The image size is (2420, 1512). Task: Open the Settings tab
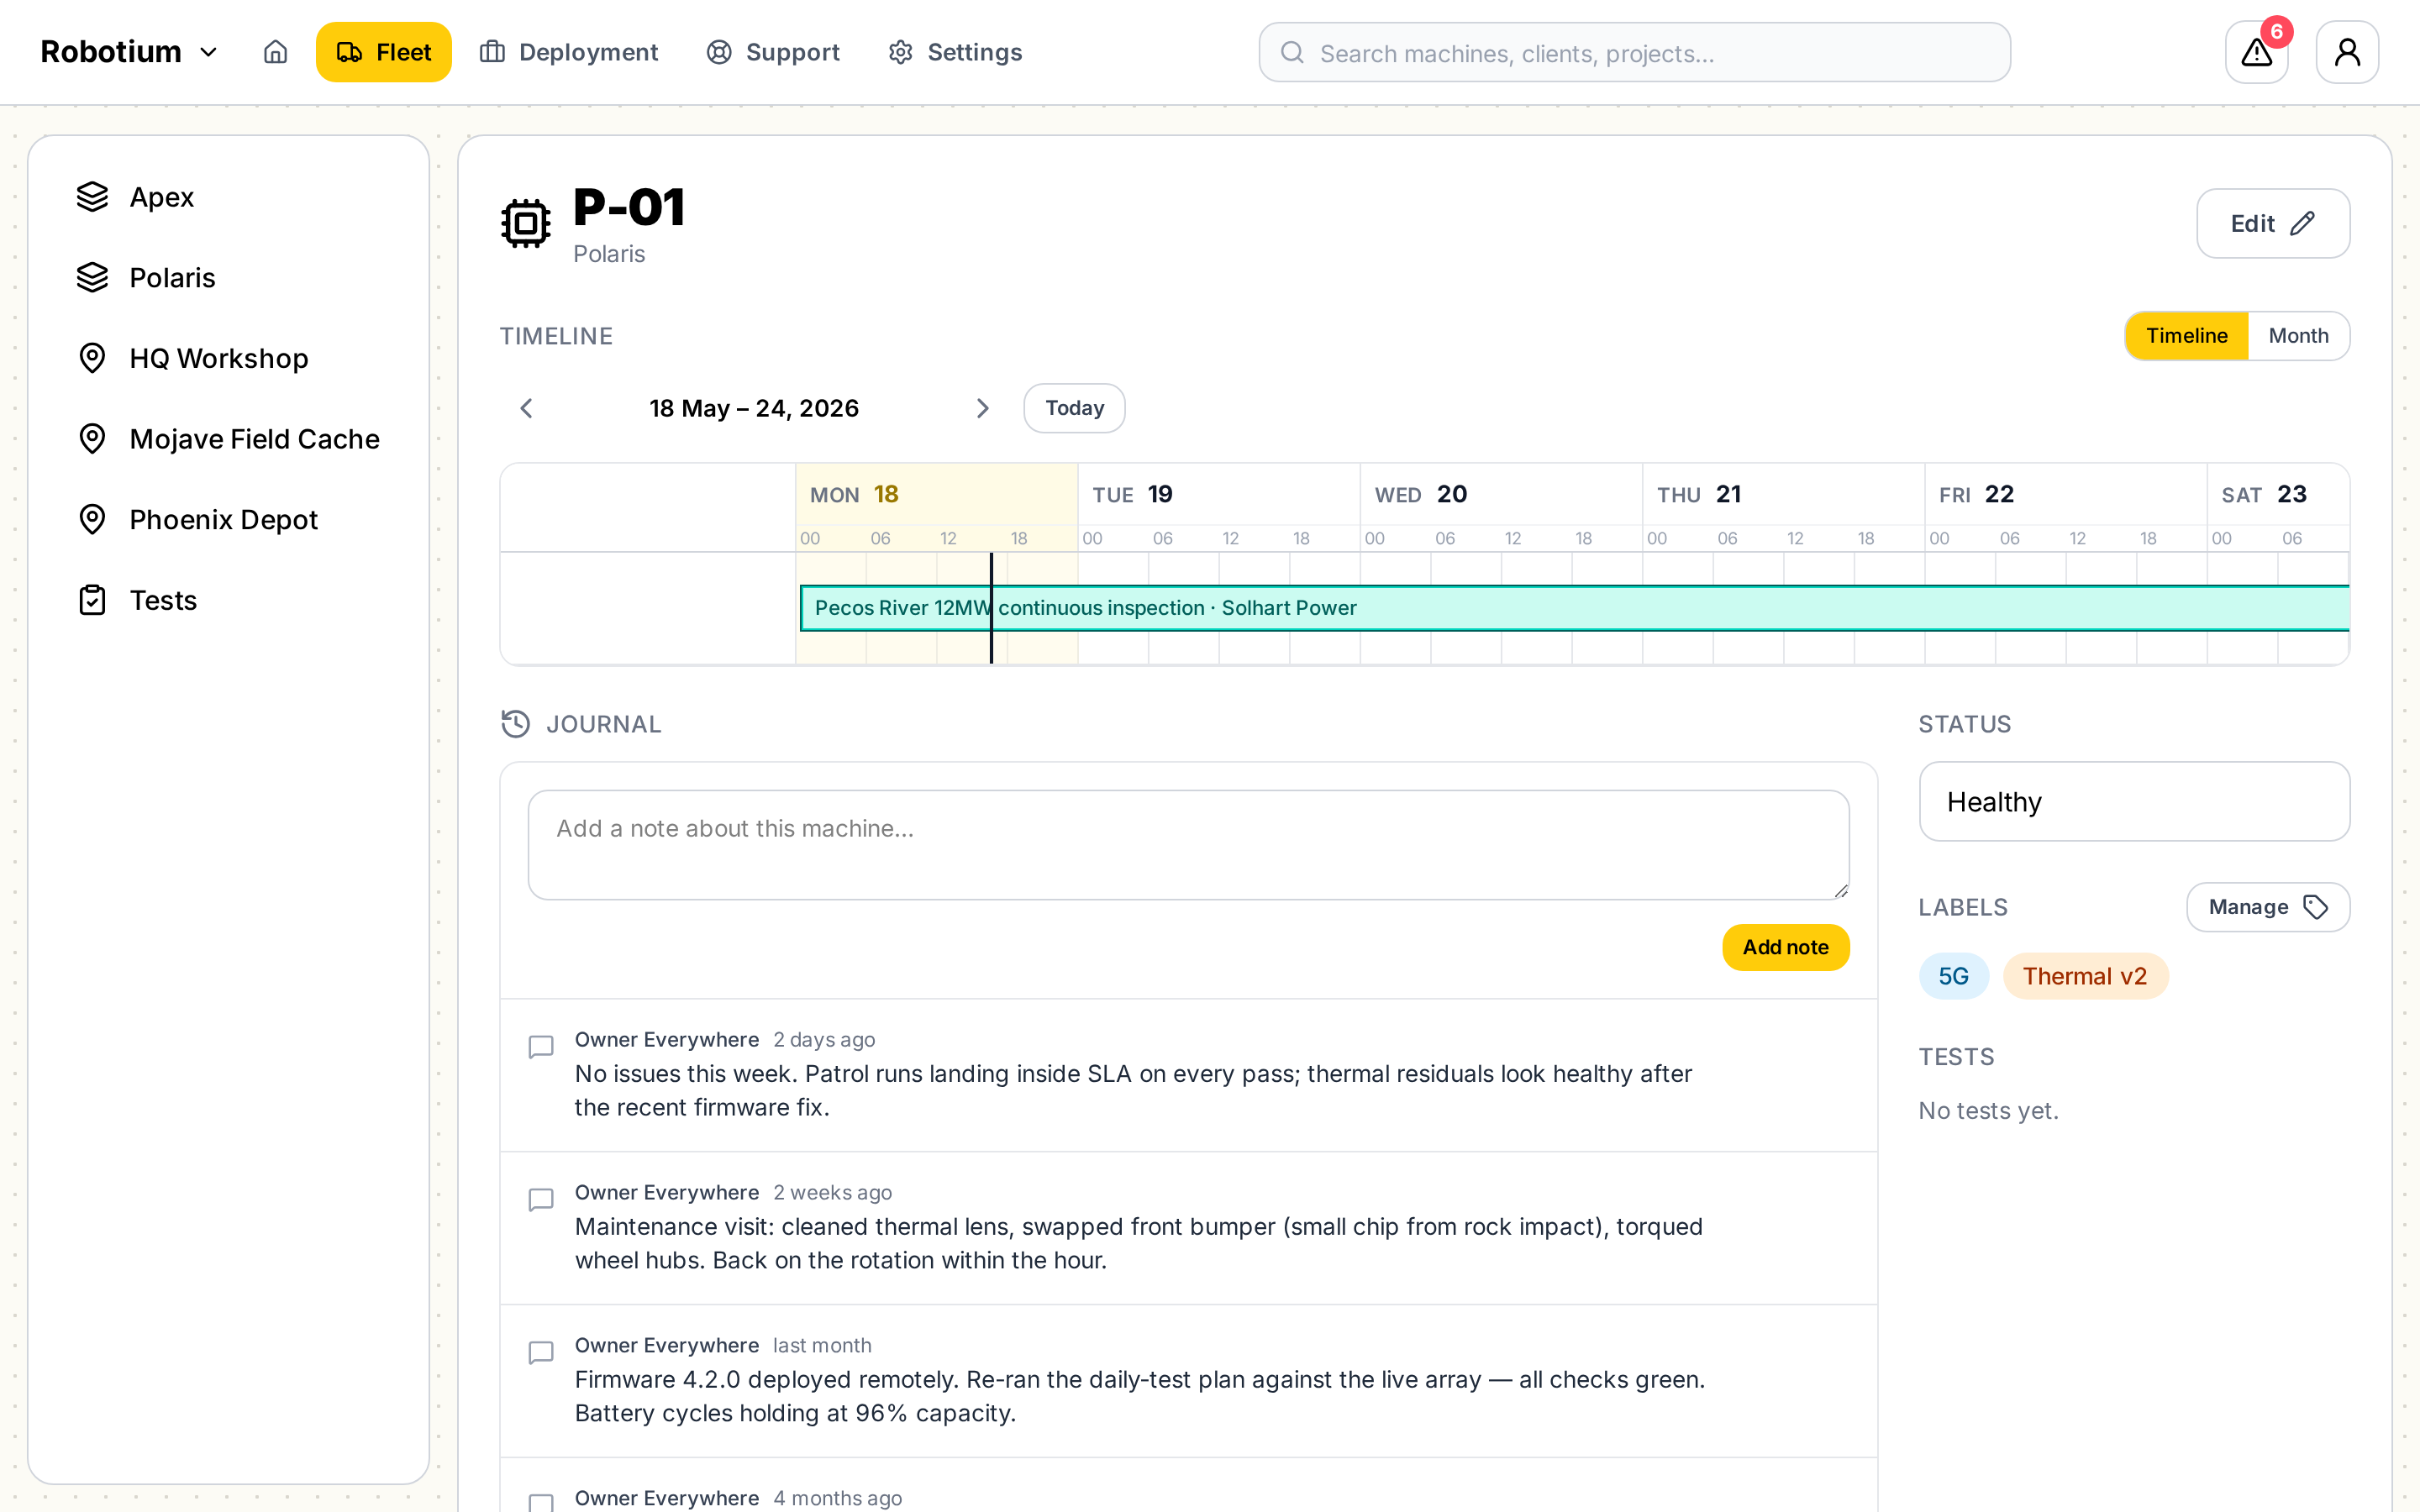tap(955, 52)
